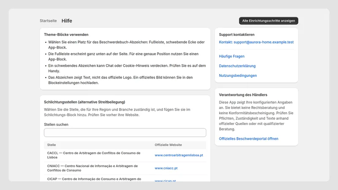Click Support kontaktieren heading

pyautogui.click(x=237, y=35)
